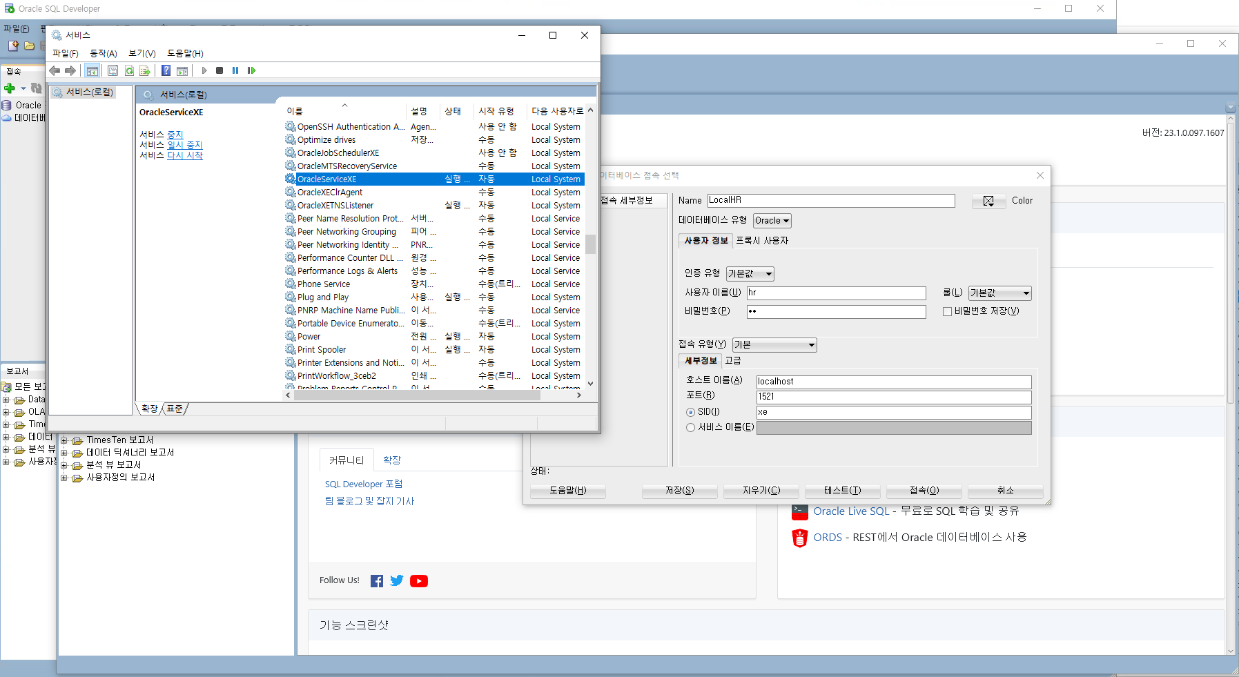
Task: Click Oracle connections database icon in tree
Action: pos(6,106)
